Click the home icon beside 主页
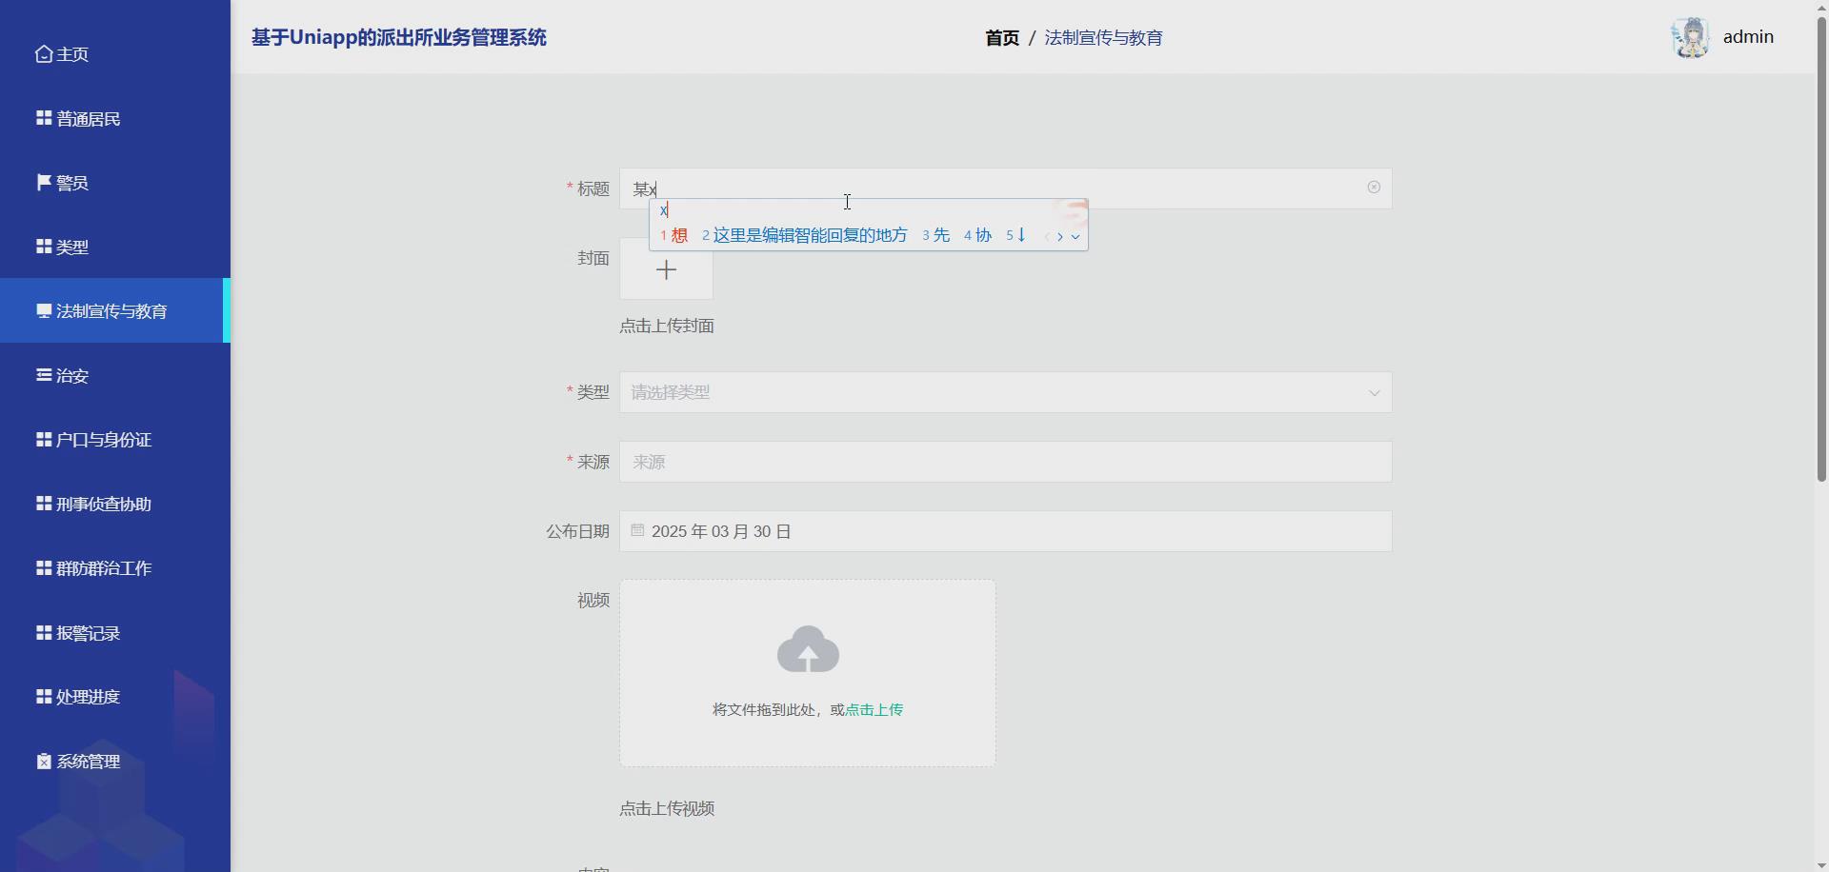1829x872 pixels. tap(42, 54)
